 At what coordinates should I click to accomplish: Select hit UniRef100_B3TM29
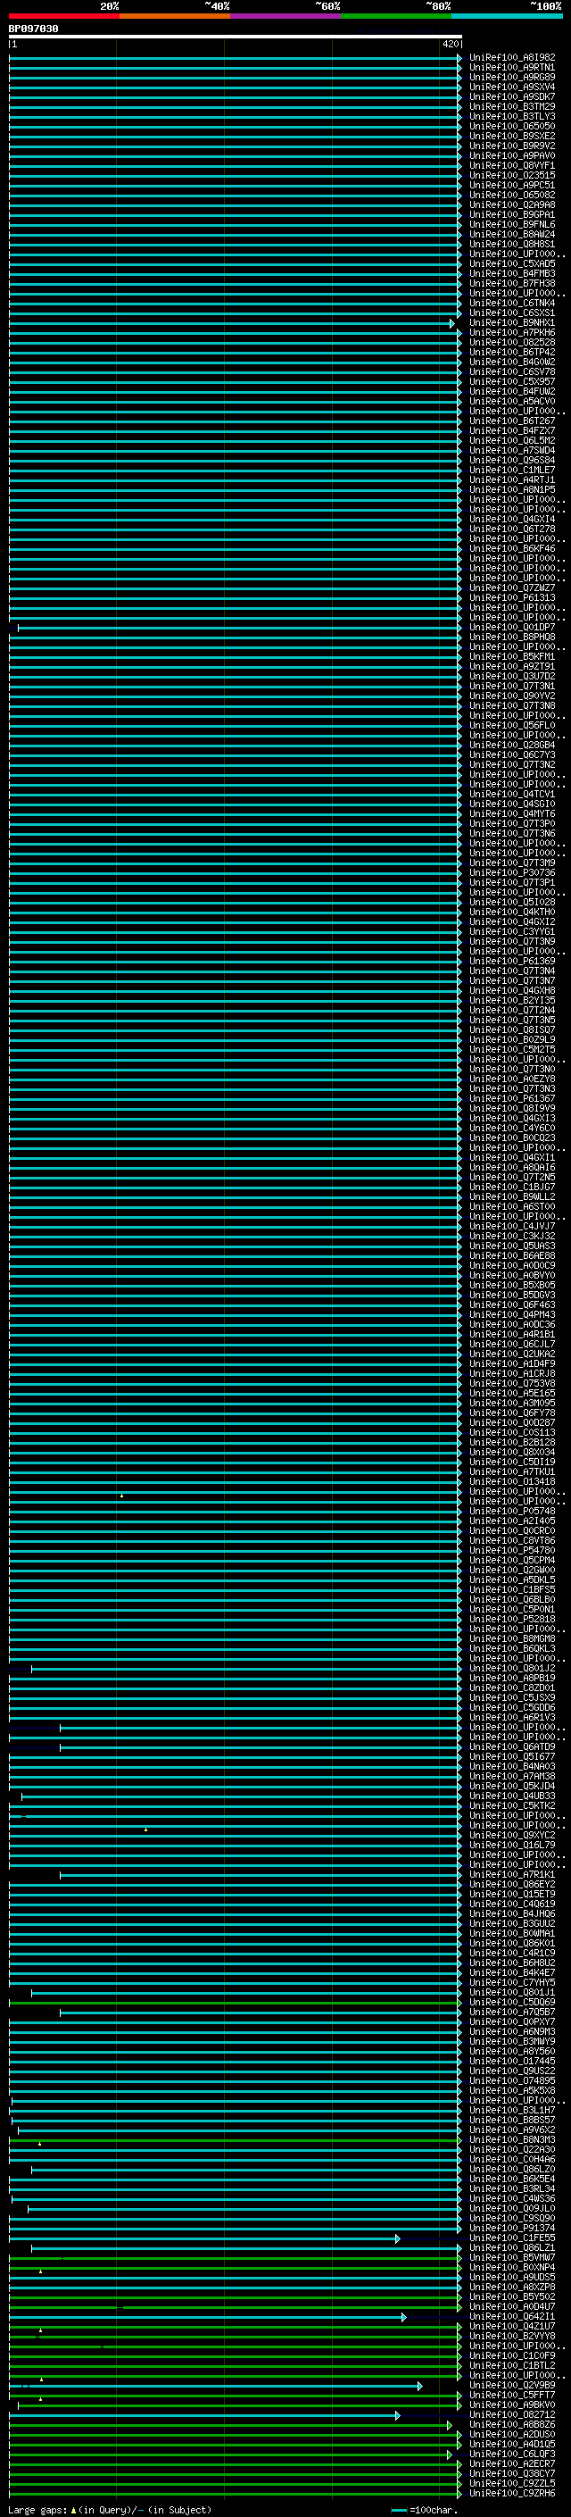pyautogui.click(x=511, y=107)
